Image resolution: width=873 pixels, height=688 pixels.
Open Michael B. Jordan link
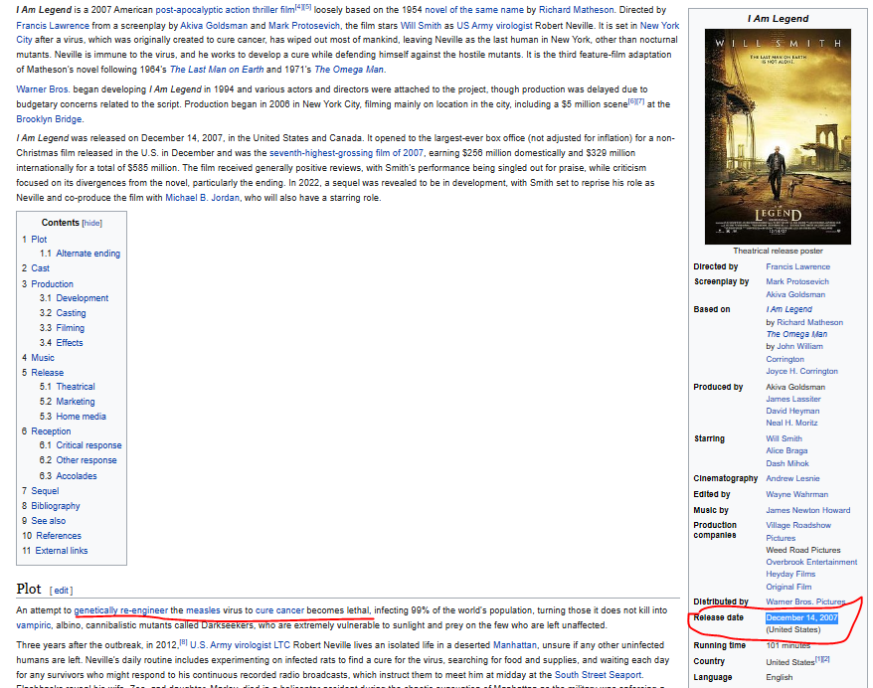click(x=202, y=198)
